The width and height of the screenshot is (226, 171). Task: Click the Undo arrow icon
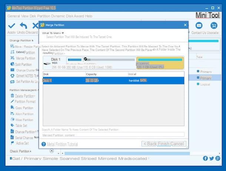23,26
